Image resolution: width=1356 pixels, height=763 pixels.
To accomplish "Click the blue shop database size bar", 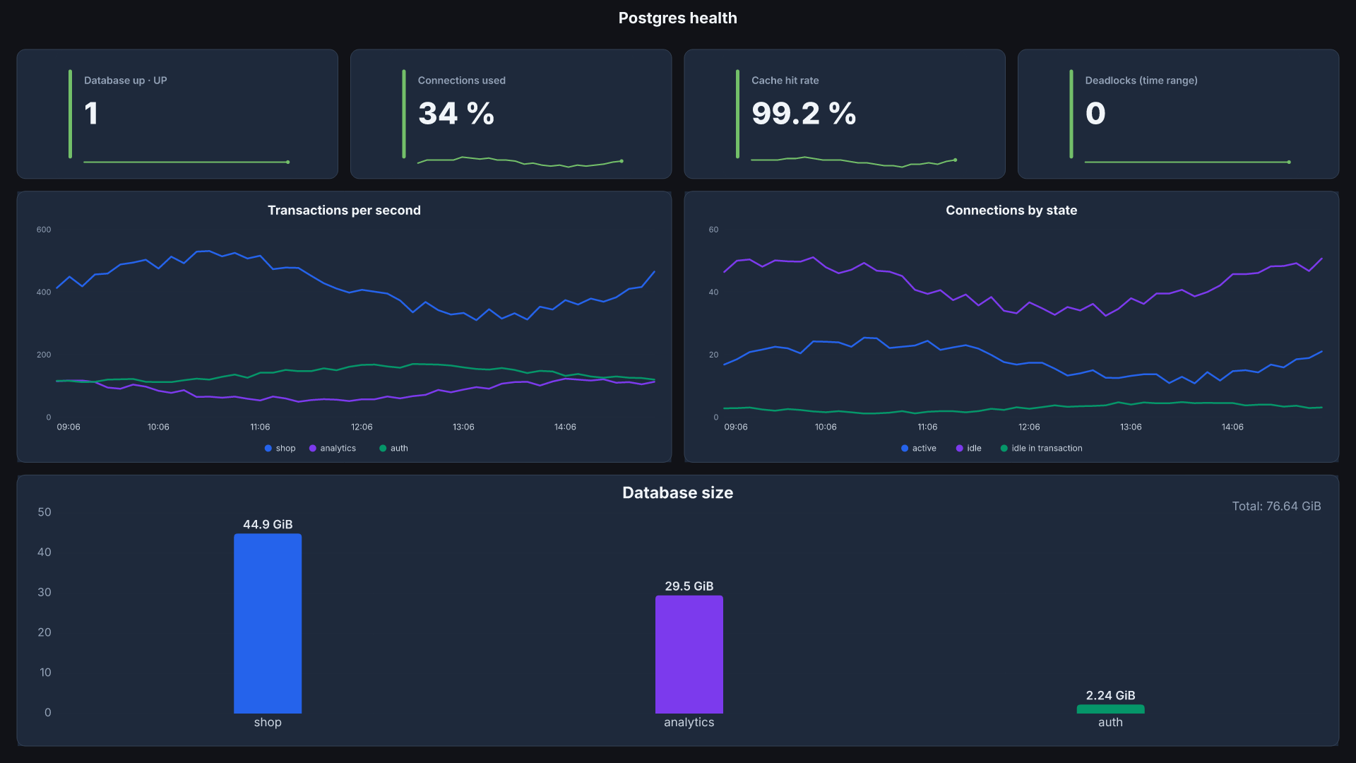I will [268, 623].
